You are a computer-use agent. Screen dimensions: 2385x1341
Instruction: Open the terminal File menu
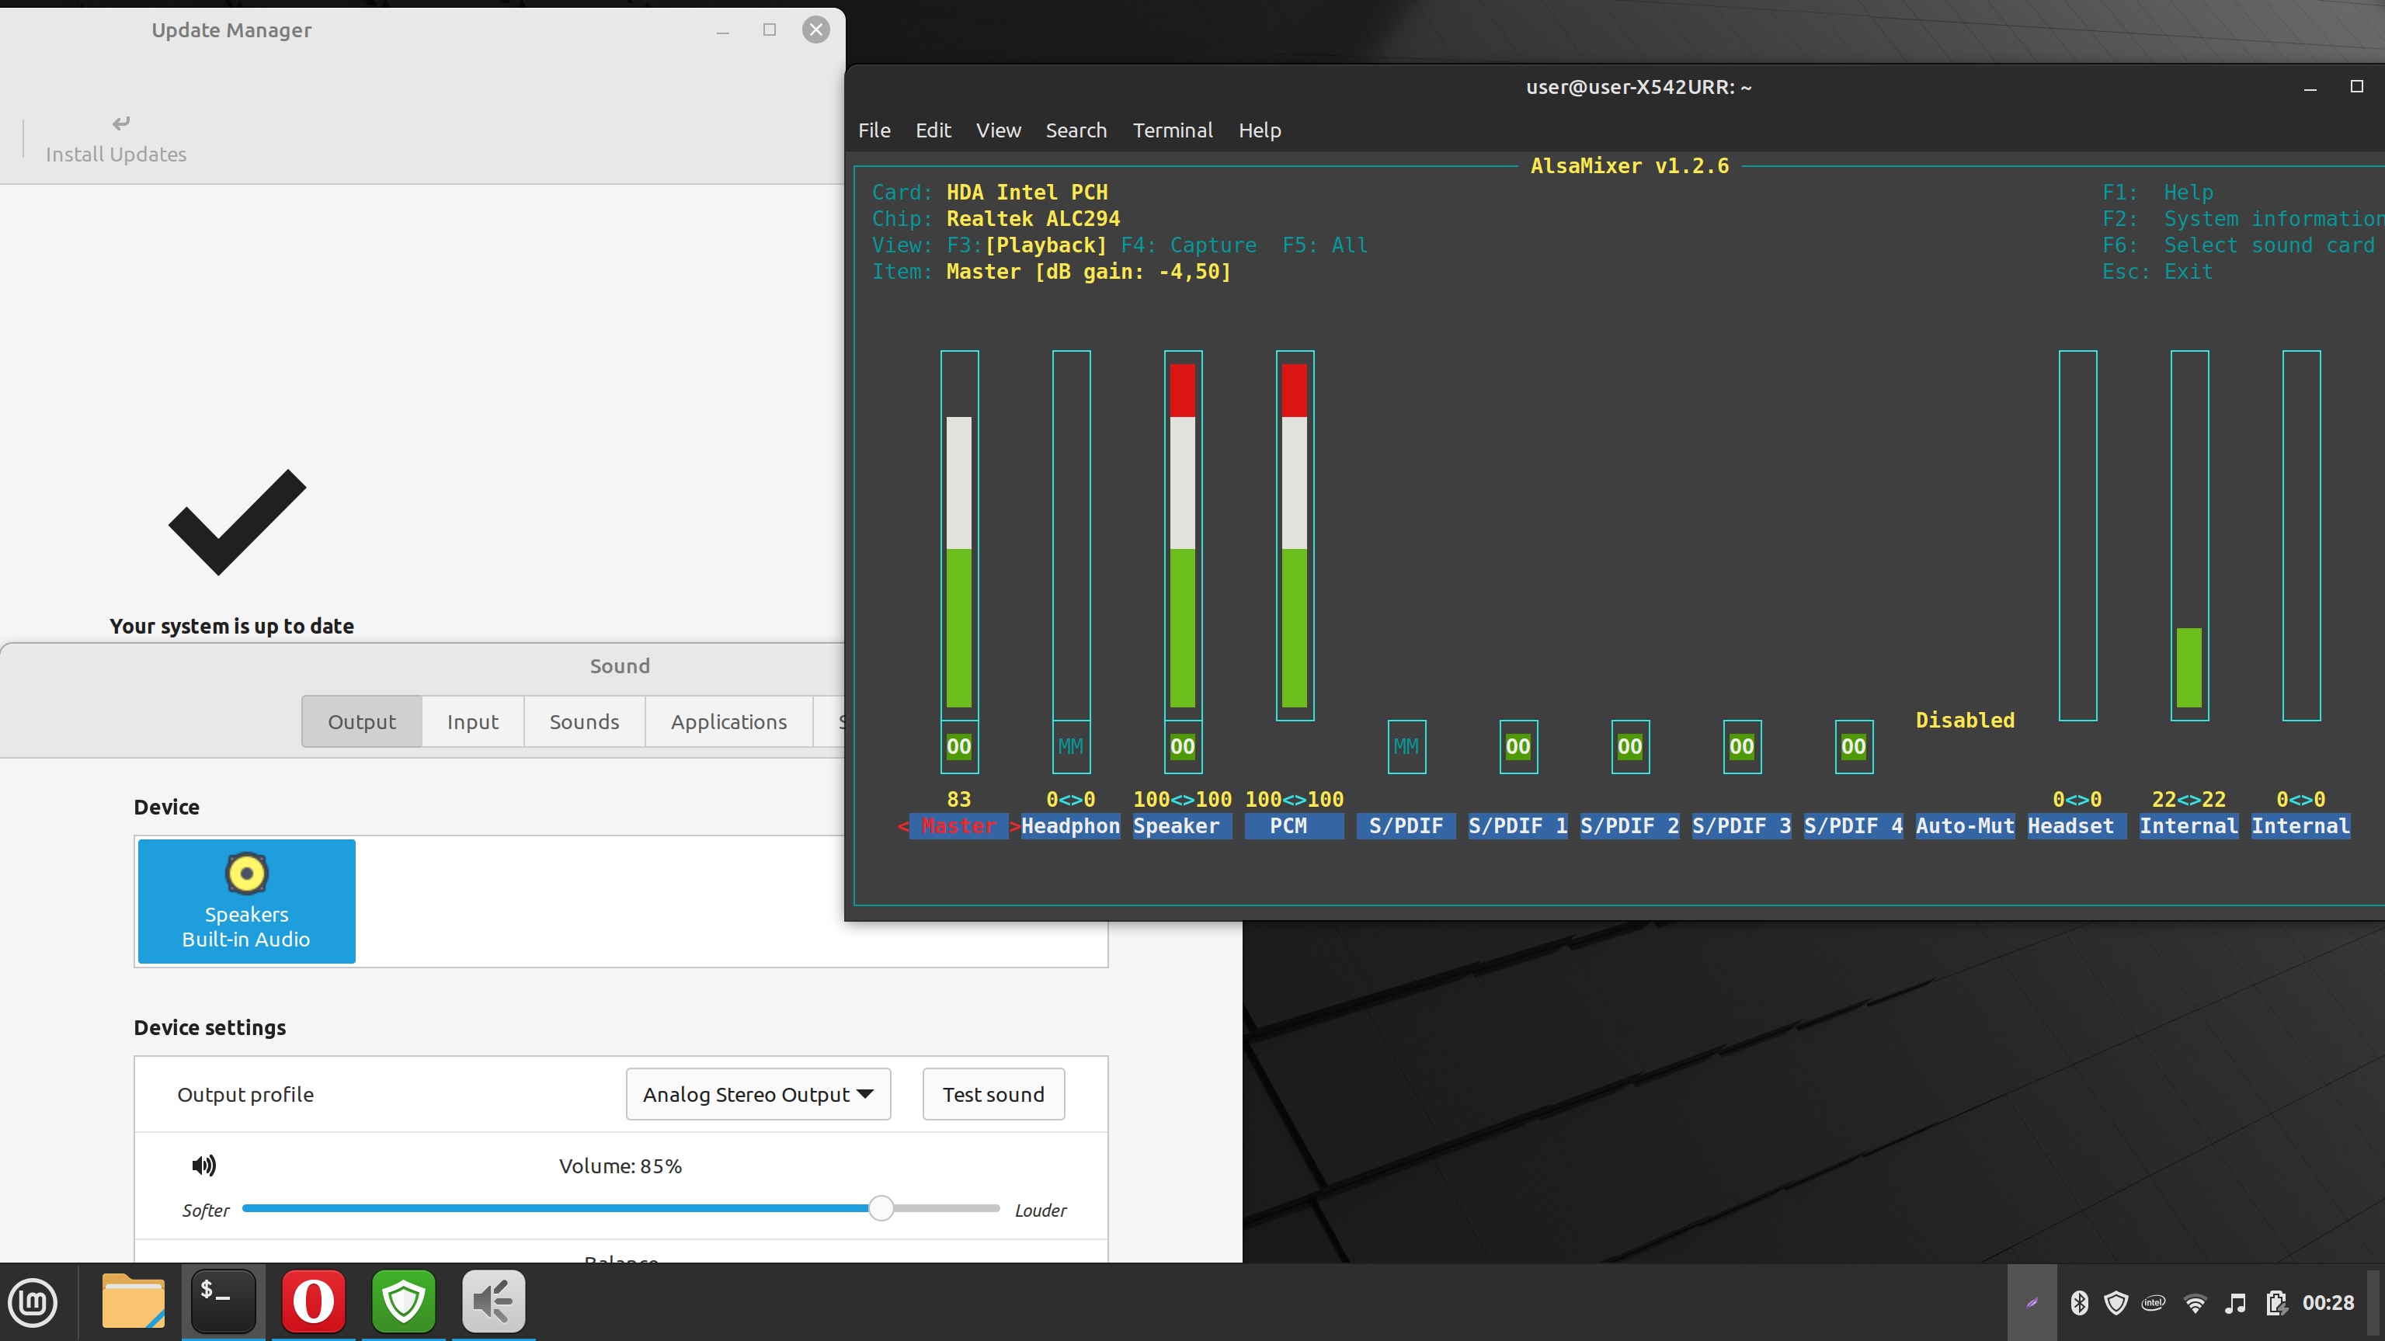(874, 130)
